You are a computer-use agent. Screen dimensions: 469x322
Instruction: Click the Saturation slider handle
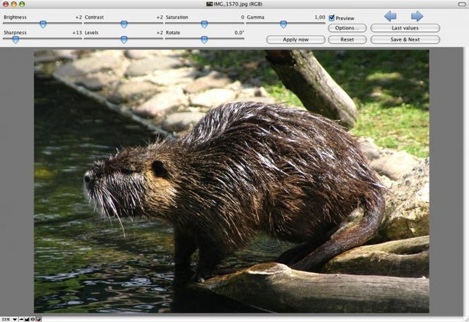(x=204, y=24)
